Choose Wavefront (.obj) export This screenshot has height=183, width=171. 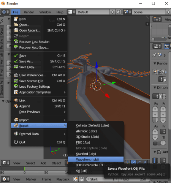(x=96, y=159)
